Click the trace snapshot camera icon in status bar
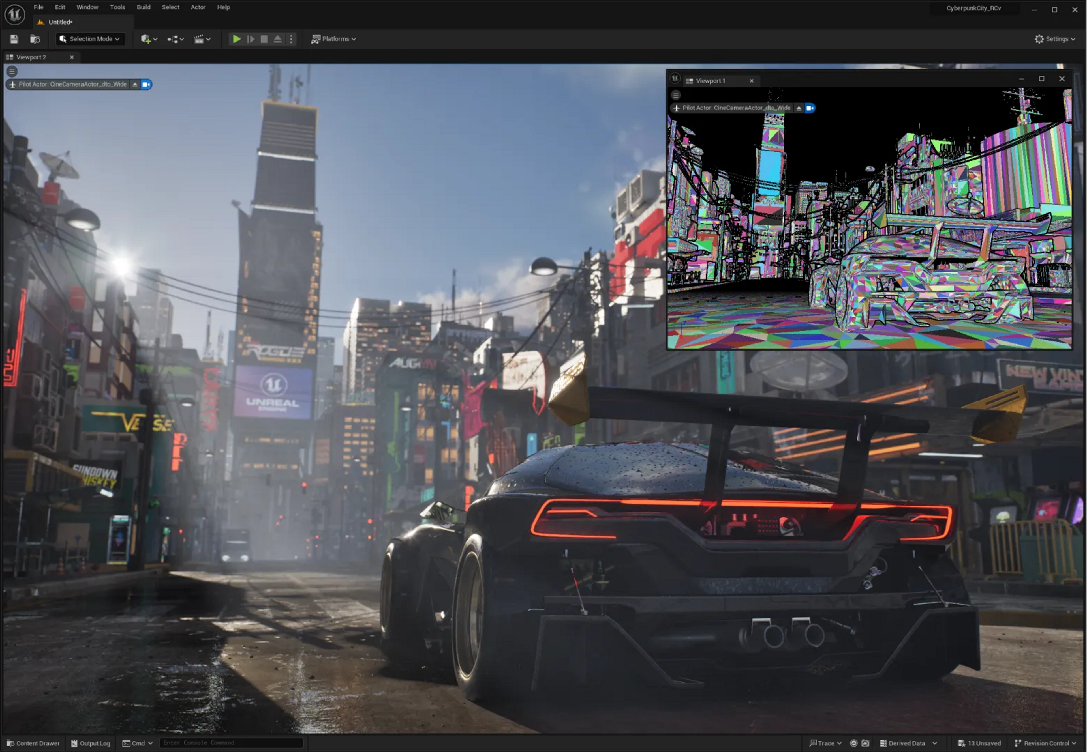Viewport: 1087px width, 752px height. tap(865, 743)
